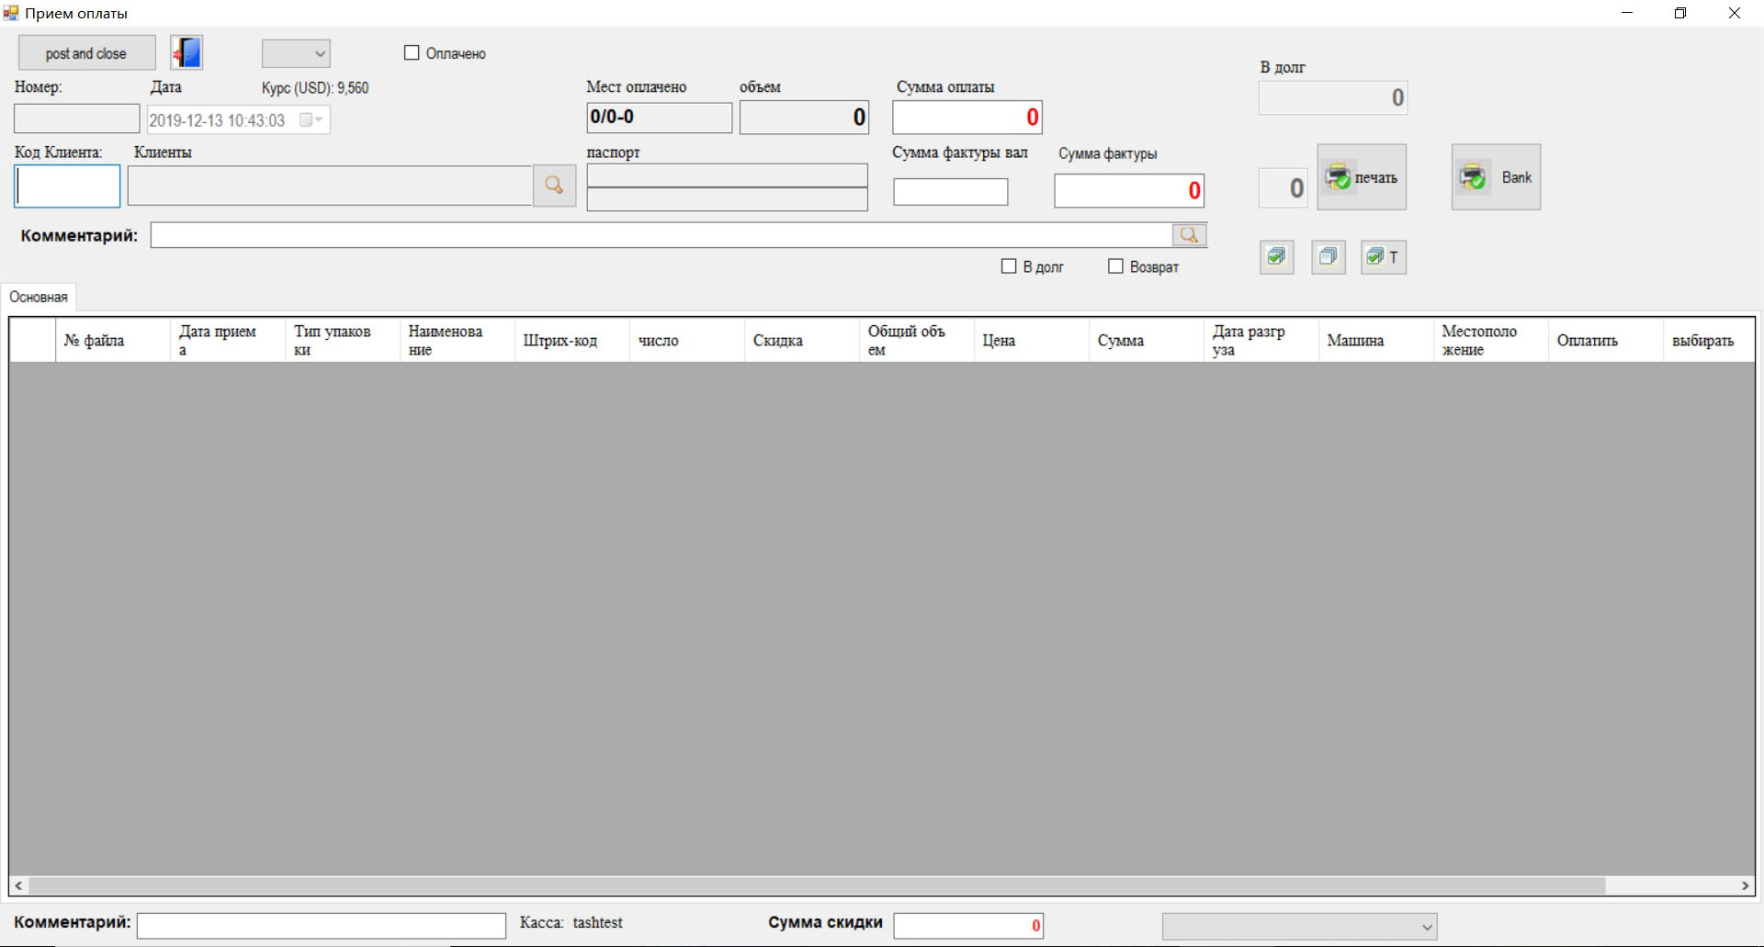Check the Возврат checkbox
The width and height of the screenshot is (1764, 947).
[1115, 266]
